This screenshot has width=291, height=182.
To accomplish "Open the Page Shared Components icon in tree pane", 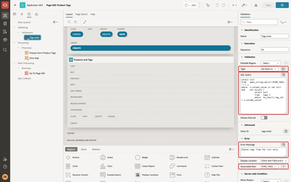I will point(36,14).
